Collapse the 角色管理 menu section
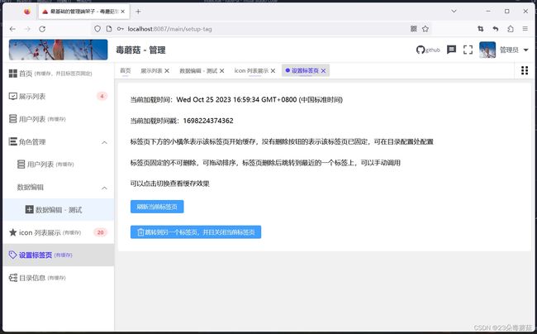This screenshot has width=537, height=334. click(x=104, y=142)
